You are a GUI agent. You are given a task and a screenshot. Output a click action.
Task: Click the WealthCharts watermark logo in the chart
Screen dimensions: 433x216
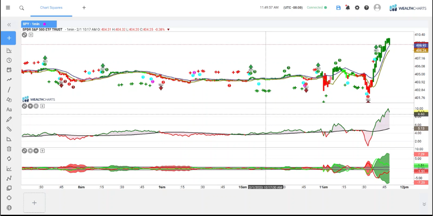coord(38,99)
